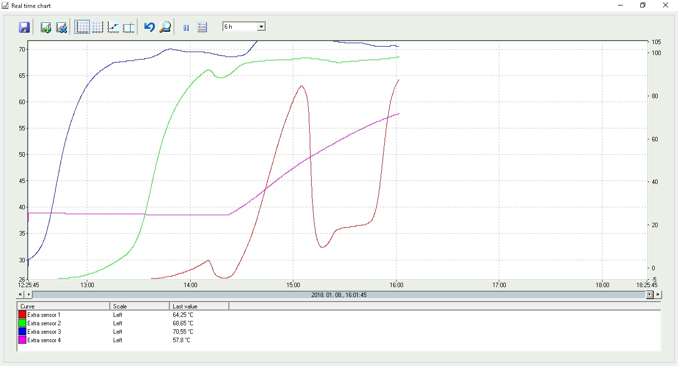Open the 6 h time range dropdown
Viewport: 678px width, 366px height.
(x=261, y=27)
